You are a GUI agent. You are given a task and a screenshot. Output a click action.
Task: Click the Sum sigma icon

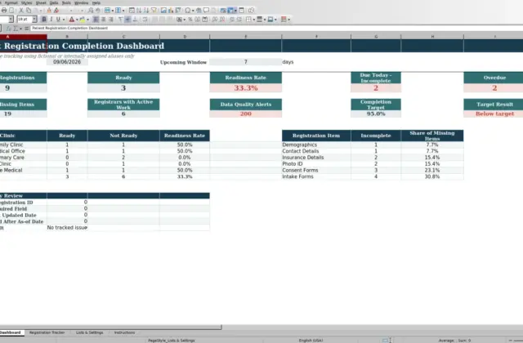16,29
